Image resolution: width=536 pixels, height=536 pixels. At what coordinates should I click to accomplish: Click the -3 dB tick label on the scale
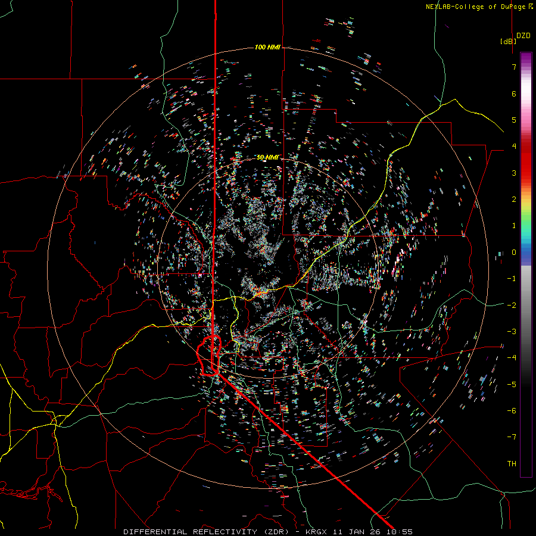[512, 332]
